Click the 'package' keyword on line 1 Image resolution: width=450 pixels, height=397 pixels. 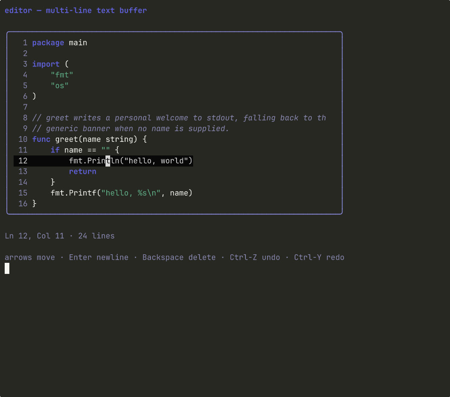[48, 43]
